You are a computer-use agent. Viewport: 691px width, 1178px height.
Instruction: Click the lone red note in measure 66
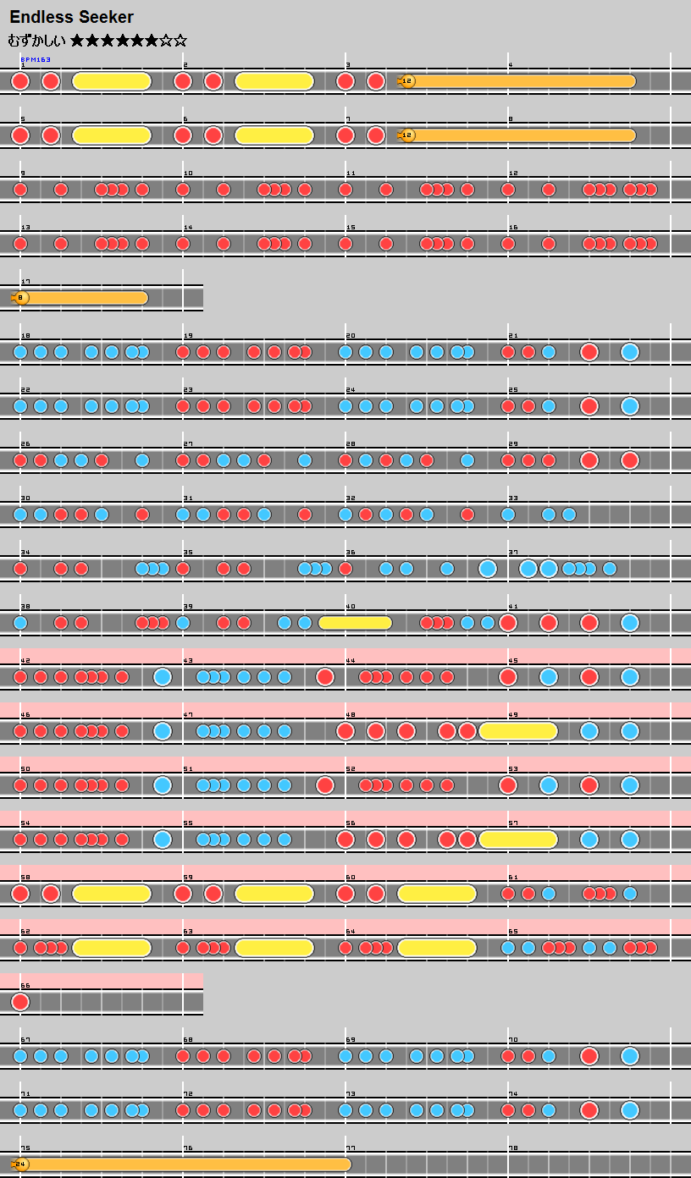20,1002
